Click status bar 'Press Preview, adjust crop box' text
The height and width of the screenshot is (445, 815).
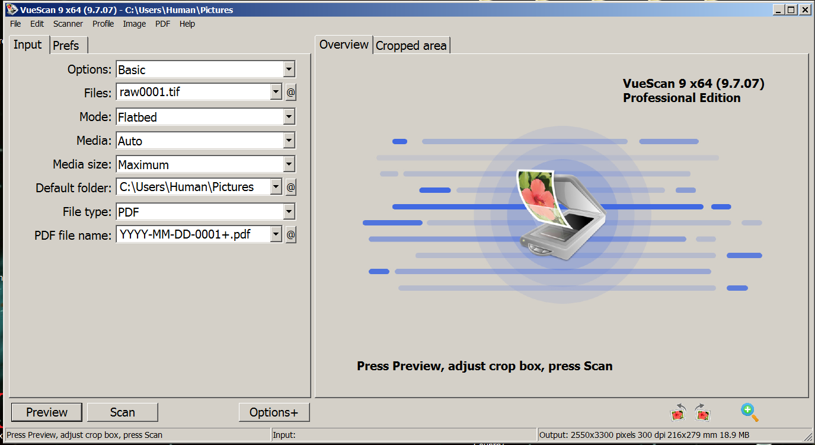coord(84,435)
